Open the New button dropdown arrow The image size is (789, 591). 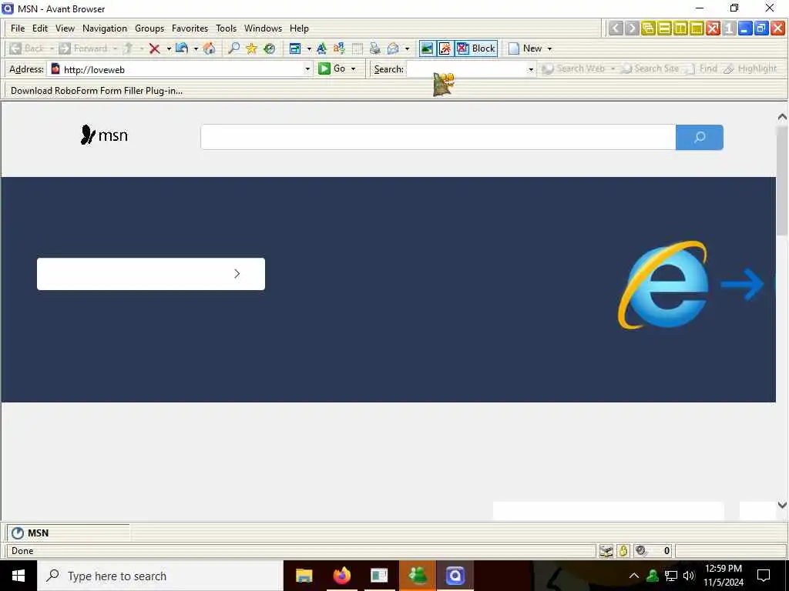[x=549, y=48]
